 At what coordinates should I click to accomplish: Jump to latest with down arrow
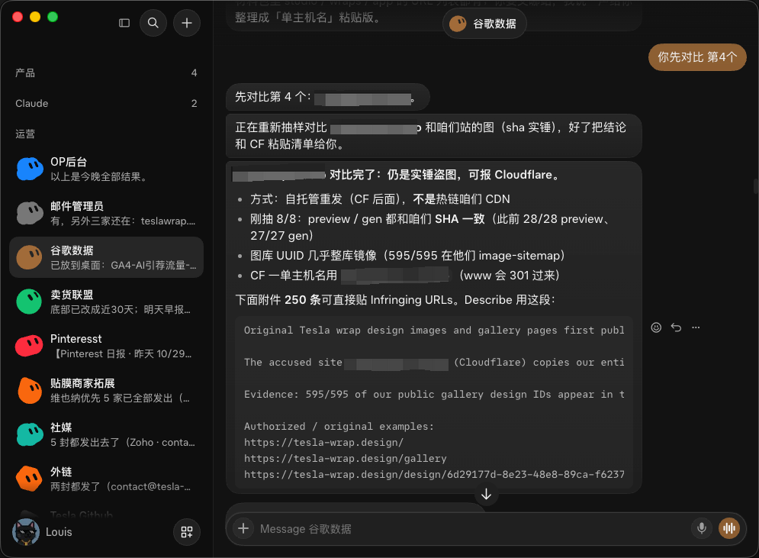pos(486,494)
